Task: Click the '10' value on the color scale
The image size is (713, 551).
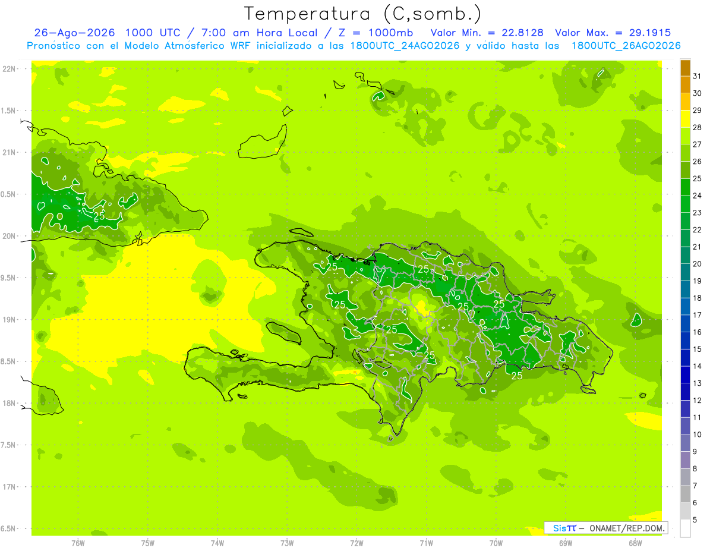Action: (x=697, y=434)
